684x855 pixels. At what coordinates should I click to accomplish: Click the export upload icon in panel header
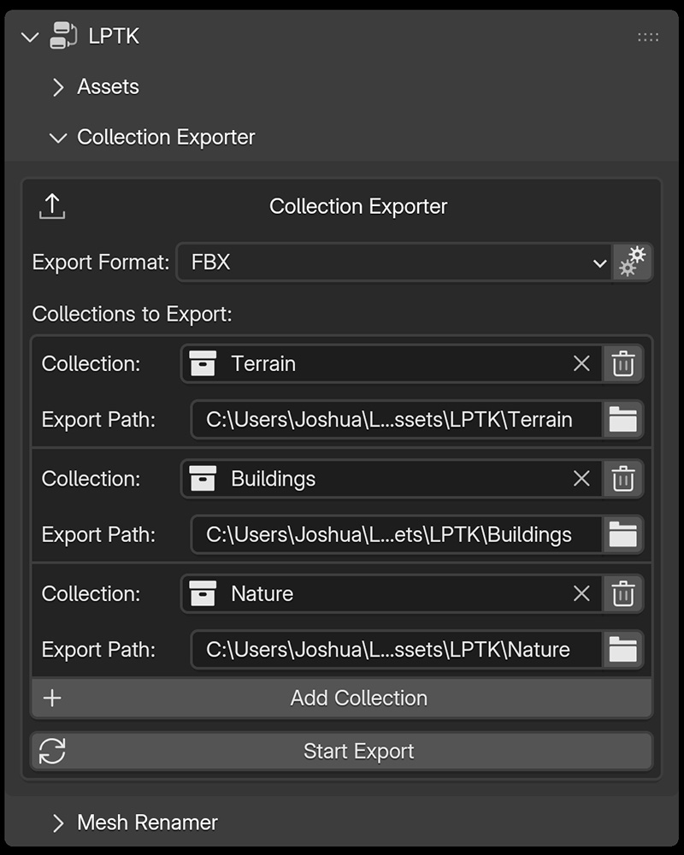tap(51, 206)
